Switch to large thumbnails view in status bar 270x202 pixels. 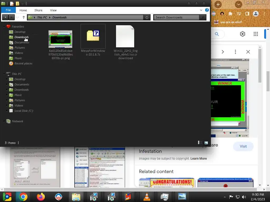206,143
